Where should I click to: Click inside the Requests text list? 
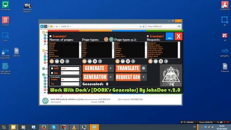point(163,50)
